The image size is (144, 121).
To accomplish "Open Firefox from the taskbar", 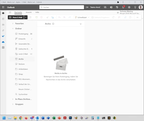I will (26, 118).
